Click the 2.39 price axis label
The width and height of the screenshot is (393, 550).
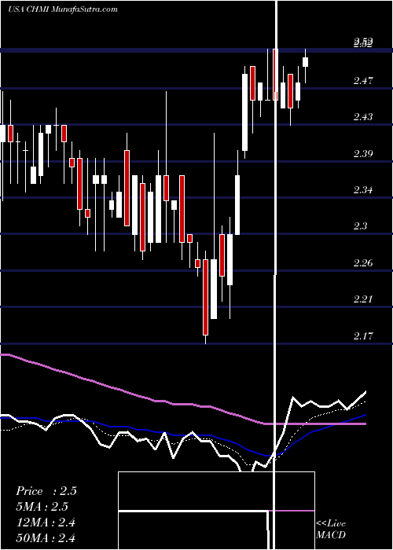click(363, 153)
